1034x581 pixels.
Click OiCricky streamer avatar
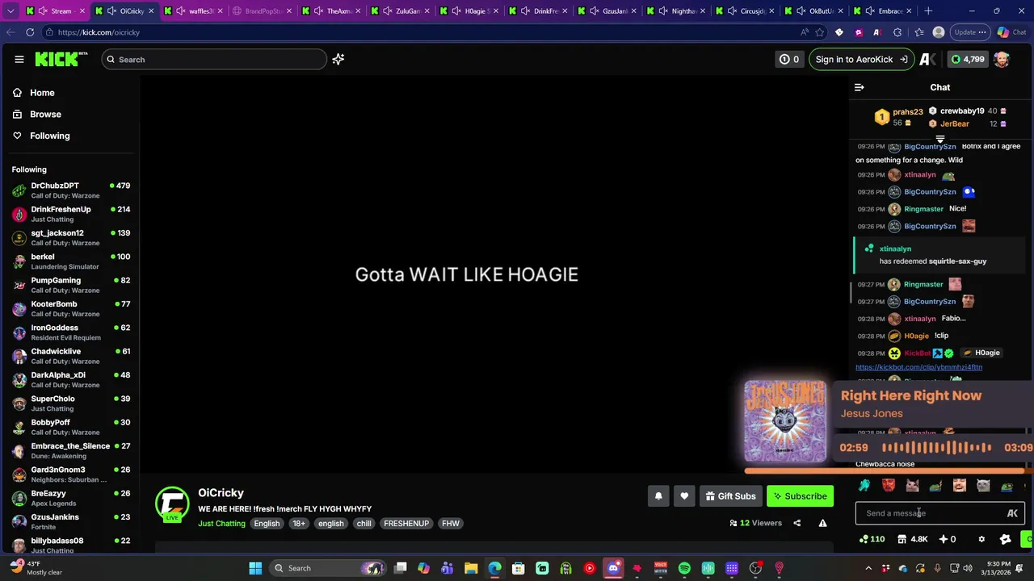tap(172, 504)
